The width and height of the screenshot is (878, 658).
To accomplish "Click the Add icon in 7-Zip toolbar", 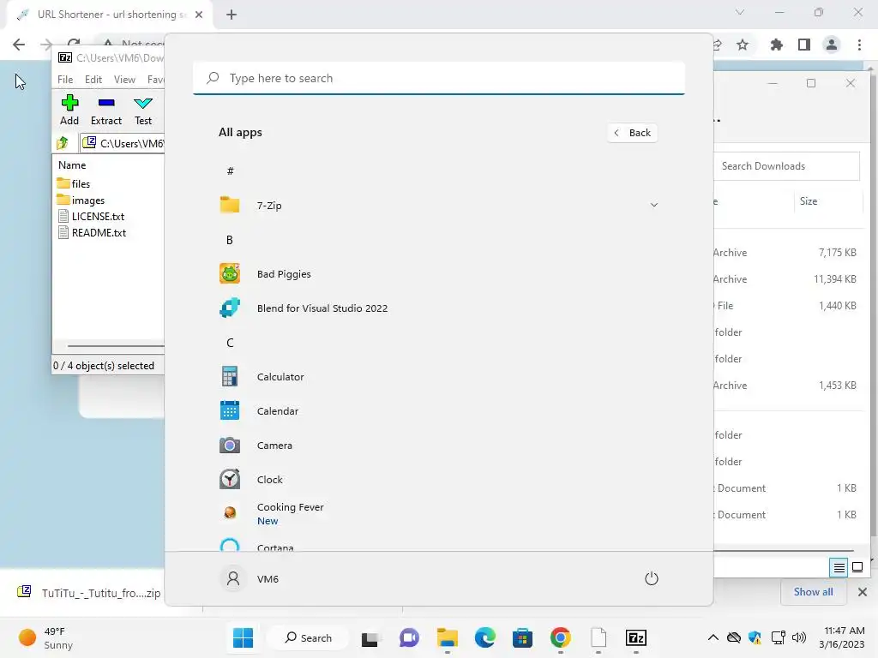I will coord(69,110).
